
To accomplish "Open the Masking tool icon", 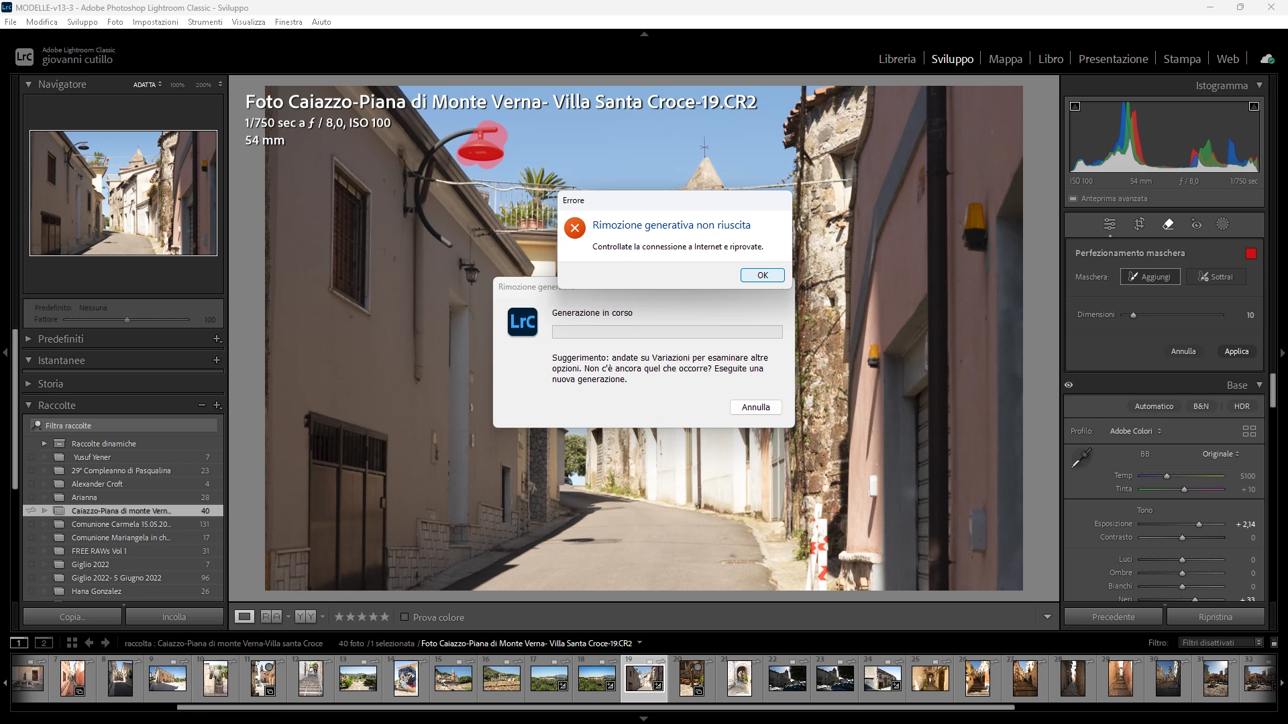I will 1223,224.
